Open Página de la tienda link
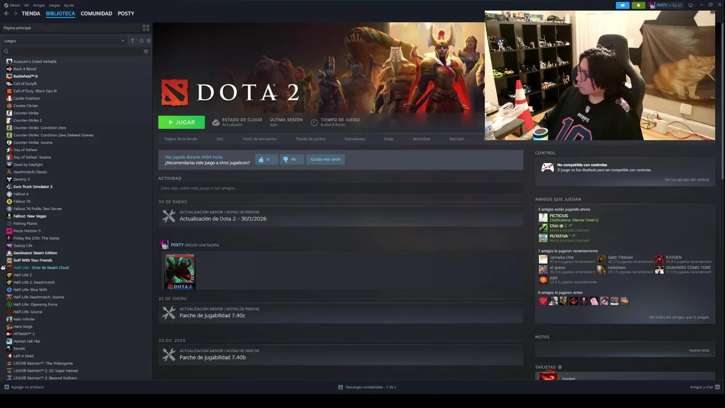 point(181,139)
